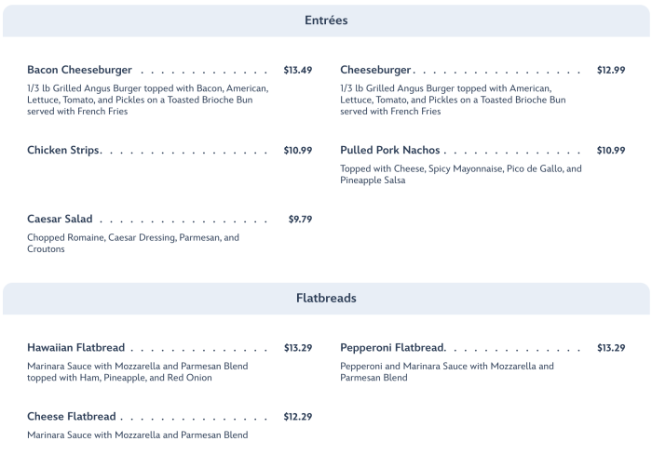Click the $12.99 Cheeseburger price

click(x=611, y=70)
